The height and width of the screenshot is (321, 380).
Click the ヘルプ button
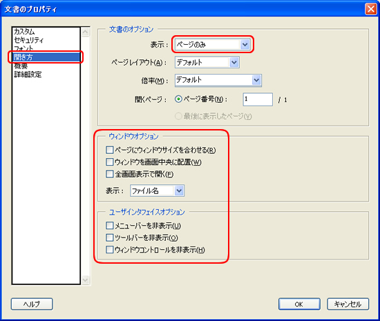pos(32,304)
